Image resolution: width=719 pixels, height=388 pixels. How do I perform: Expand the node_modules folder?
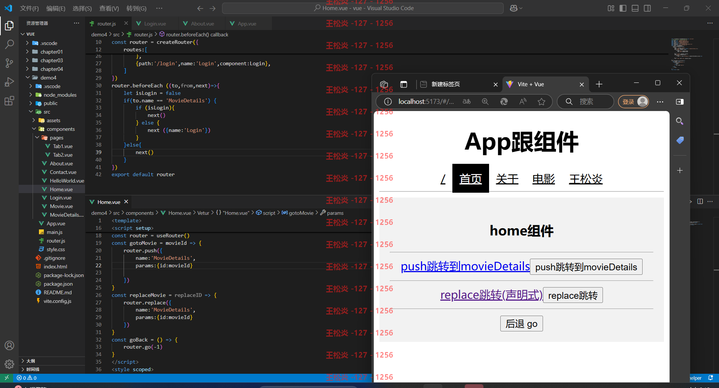pos(31,95)
